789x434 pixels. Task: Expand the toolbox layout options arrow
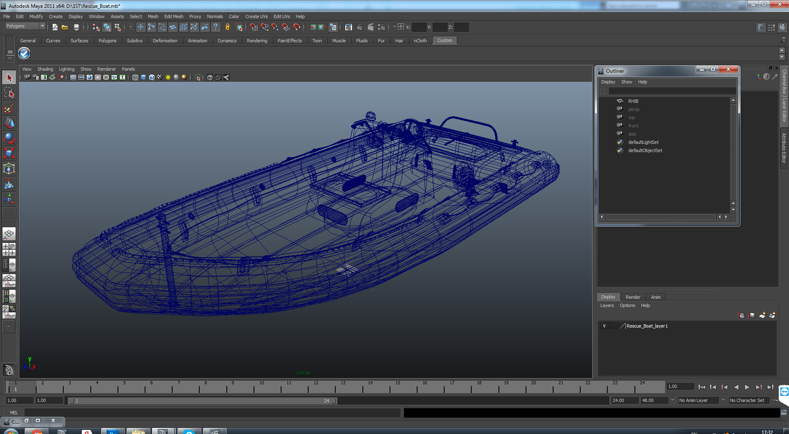click(8, 327)
